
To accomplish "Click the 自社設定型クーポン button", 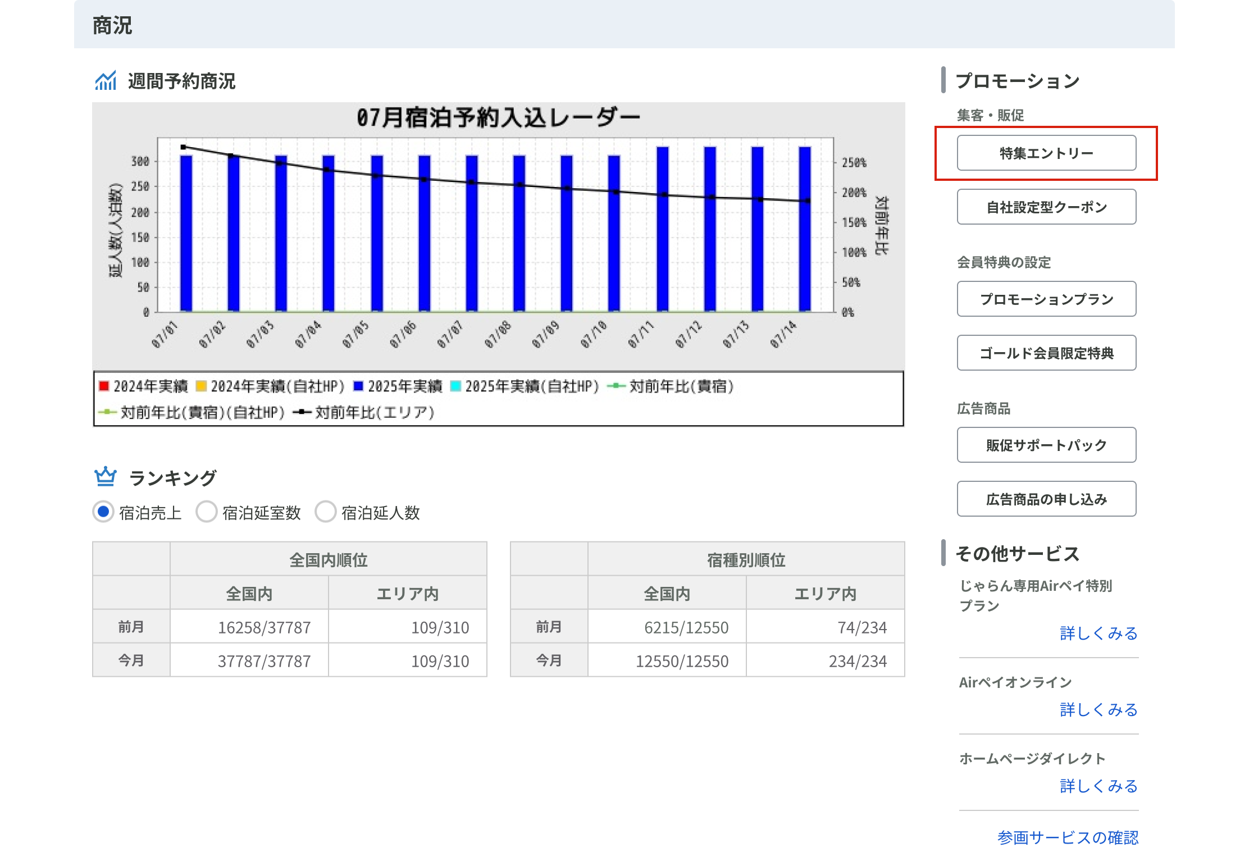I will click(1046, 207).
